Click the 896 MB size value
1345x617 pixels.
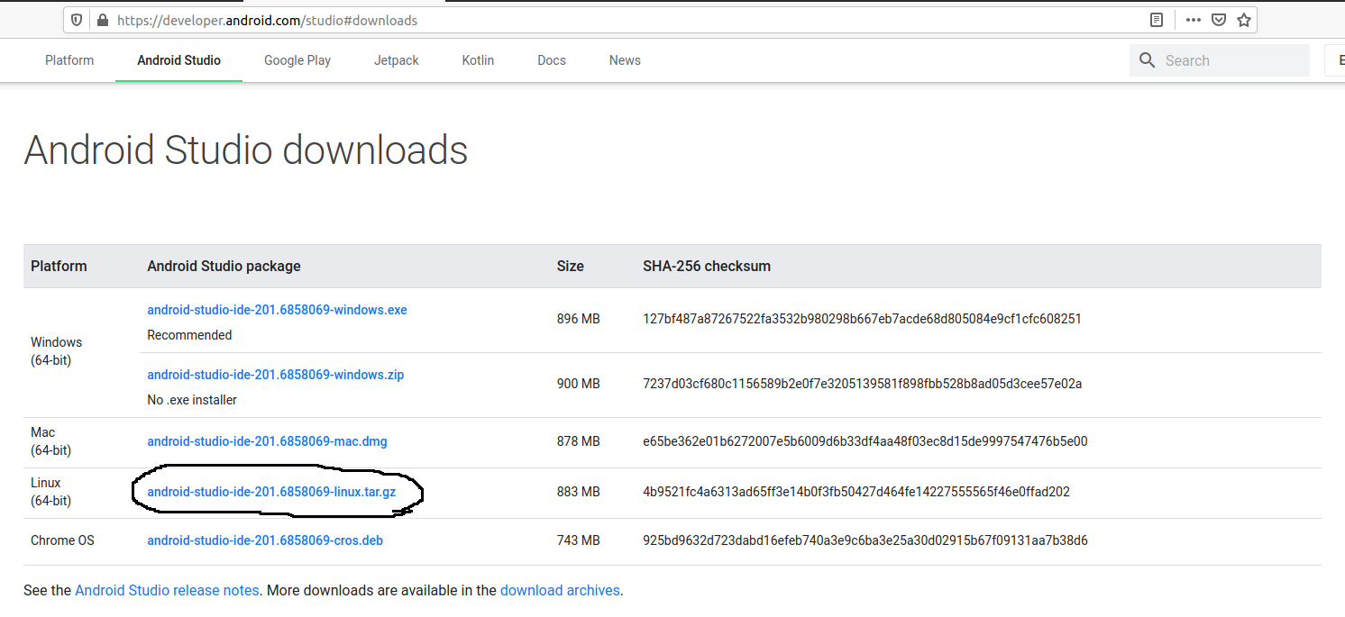[x=579, y=319]
